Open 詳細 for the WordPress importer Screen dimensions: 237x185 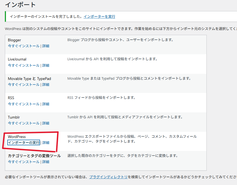pyautogui.click(x=46, y=143)
